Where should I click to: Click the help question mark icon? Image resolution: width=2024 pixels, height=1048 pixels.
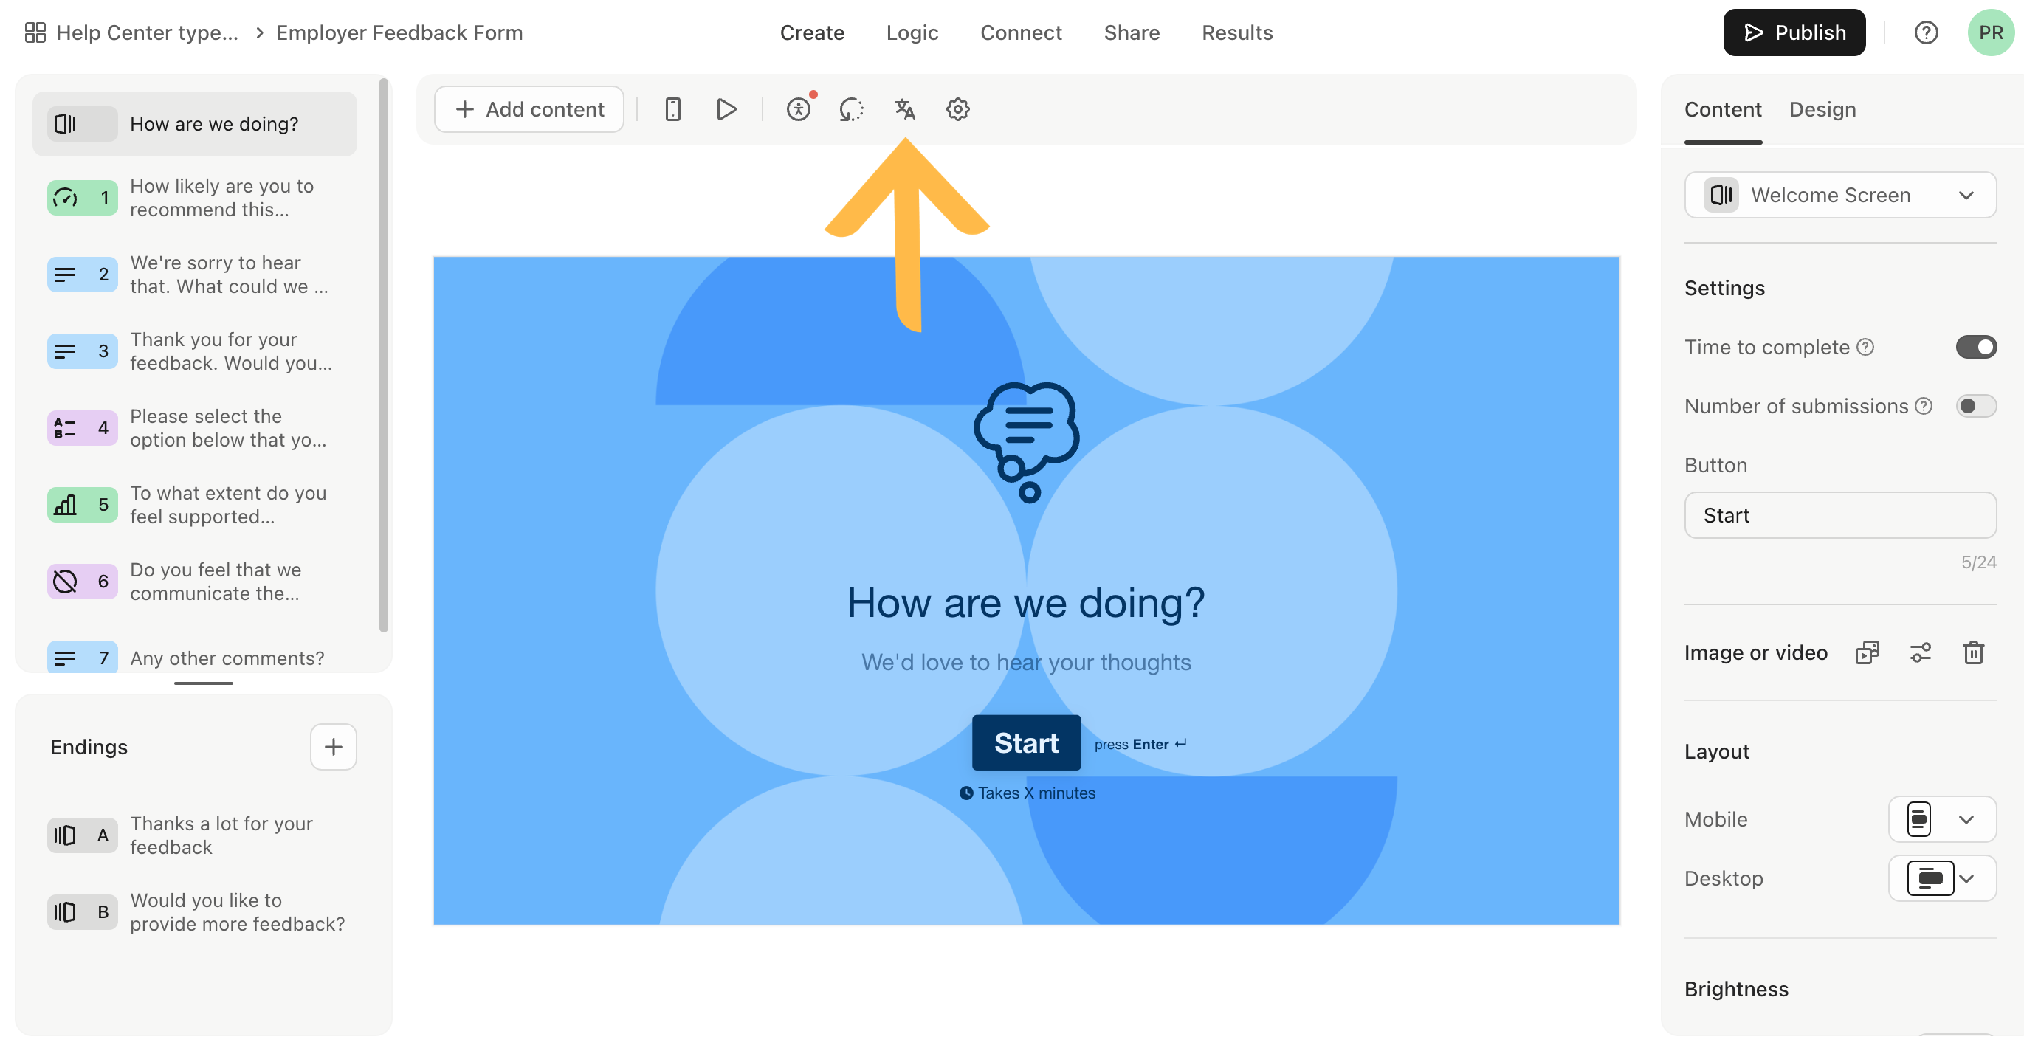point(1926,33)
